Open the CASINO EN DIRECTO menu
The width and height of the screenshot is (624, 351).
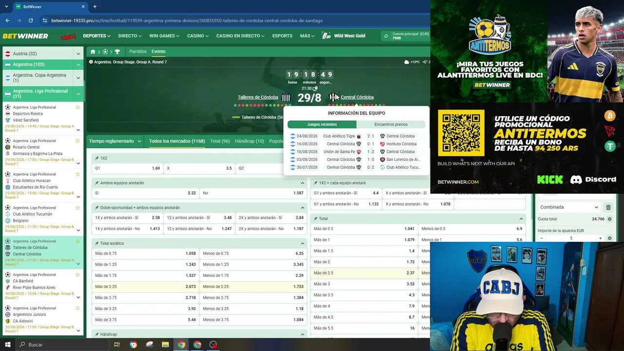240,36
